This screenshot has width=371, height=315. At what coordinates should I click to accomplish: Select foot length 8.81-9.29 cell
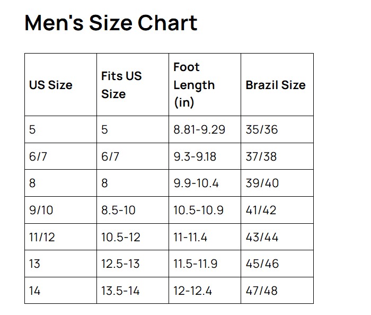[x=199, y=129]
